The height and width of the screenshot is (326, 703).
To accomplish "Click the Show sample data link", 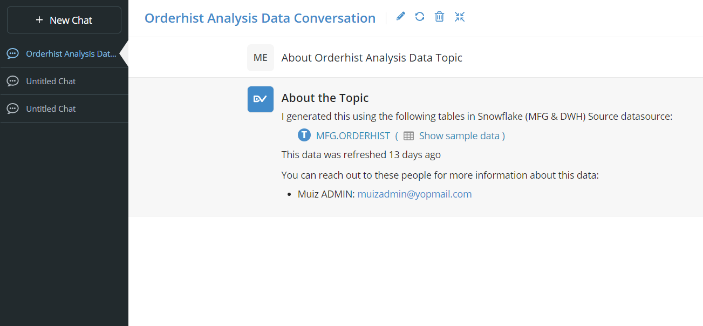I will point(459,136).
